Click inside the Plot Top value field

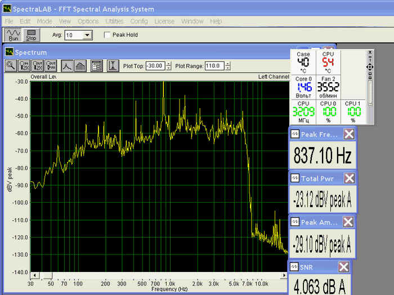155,66
